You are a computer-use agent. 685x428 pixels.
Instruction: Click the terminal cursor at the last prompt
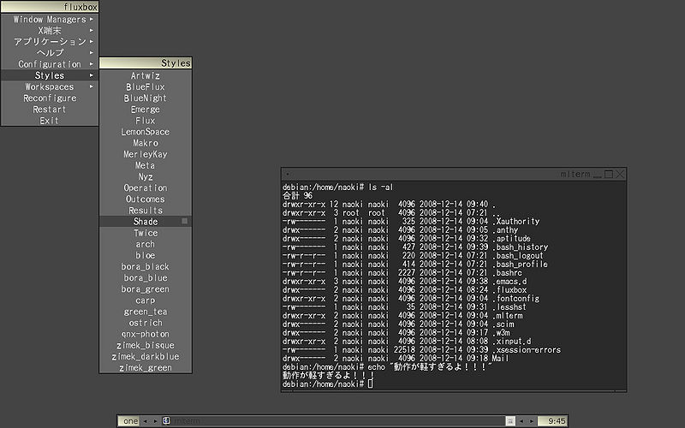pyautogui.click(x=371, y=383)
